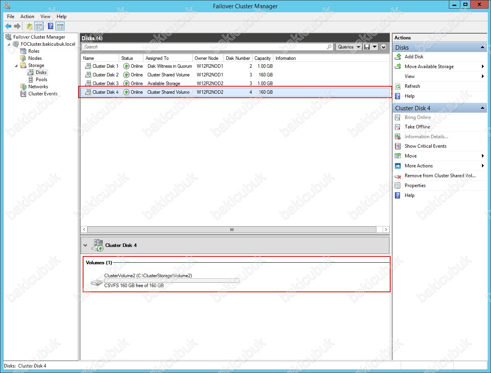Toggle Show/Hide Console Tree toolbar button

click(39, 26)
